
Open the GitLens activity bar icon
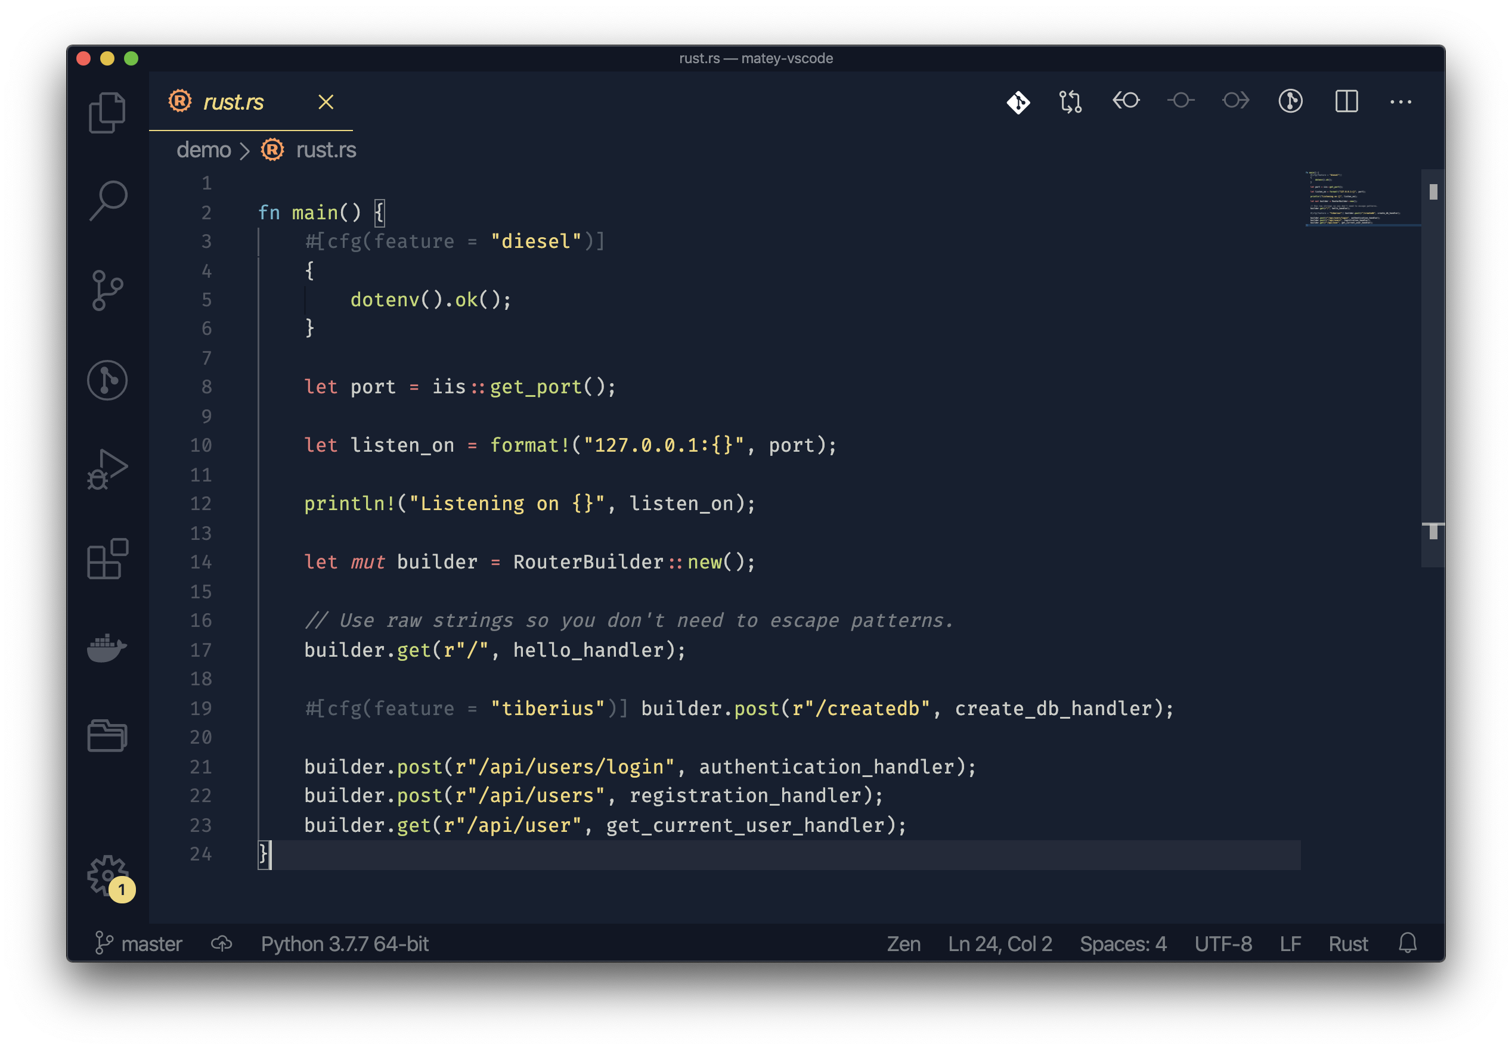coord(107,380)
